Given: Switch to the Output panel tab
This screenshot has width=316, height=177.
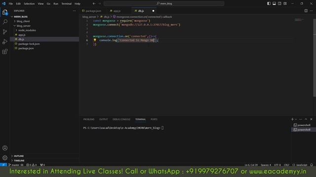Looking at the screenshot, I should point(103,119).
